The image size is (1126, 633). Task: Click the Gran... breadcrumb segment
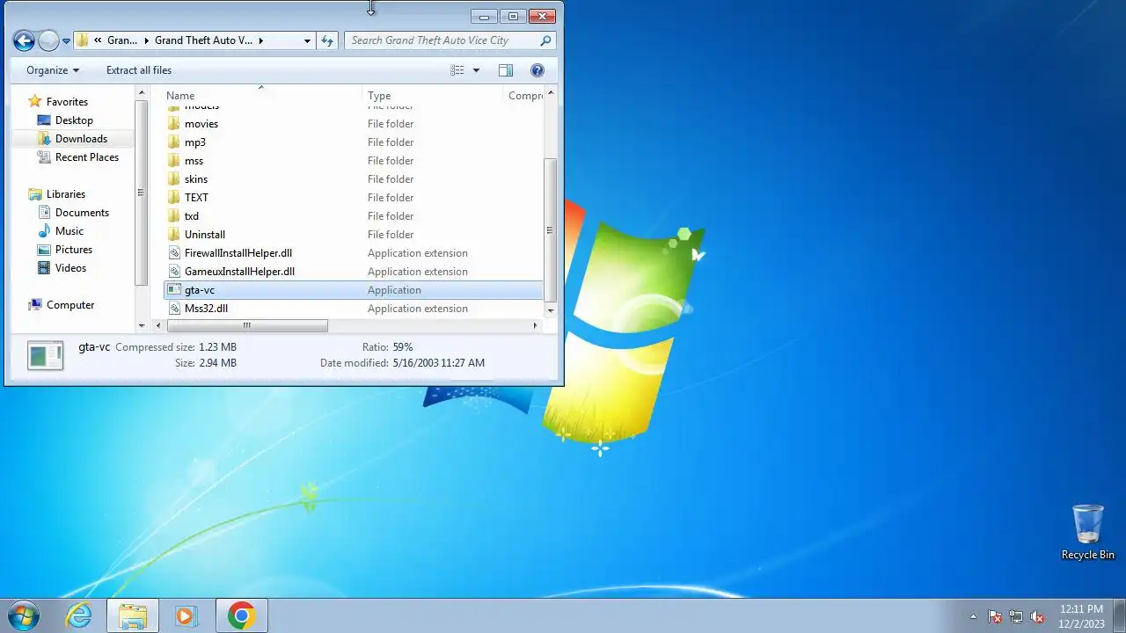click(x=122, y=40)
